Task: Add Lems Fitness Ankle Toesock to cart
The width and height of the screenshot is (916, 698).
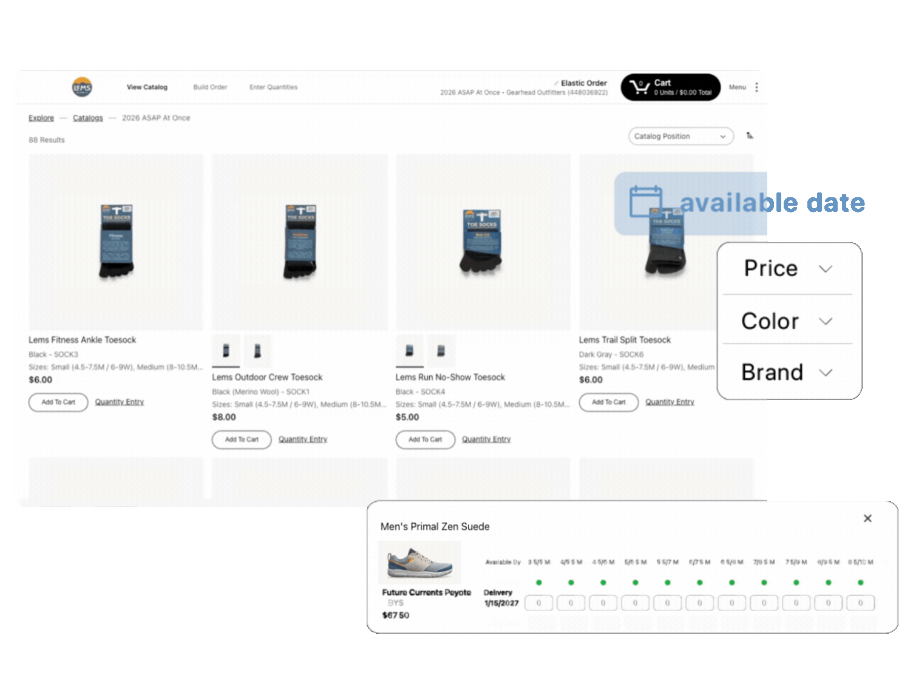Action: click(58, 402)
